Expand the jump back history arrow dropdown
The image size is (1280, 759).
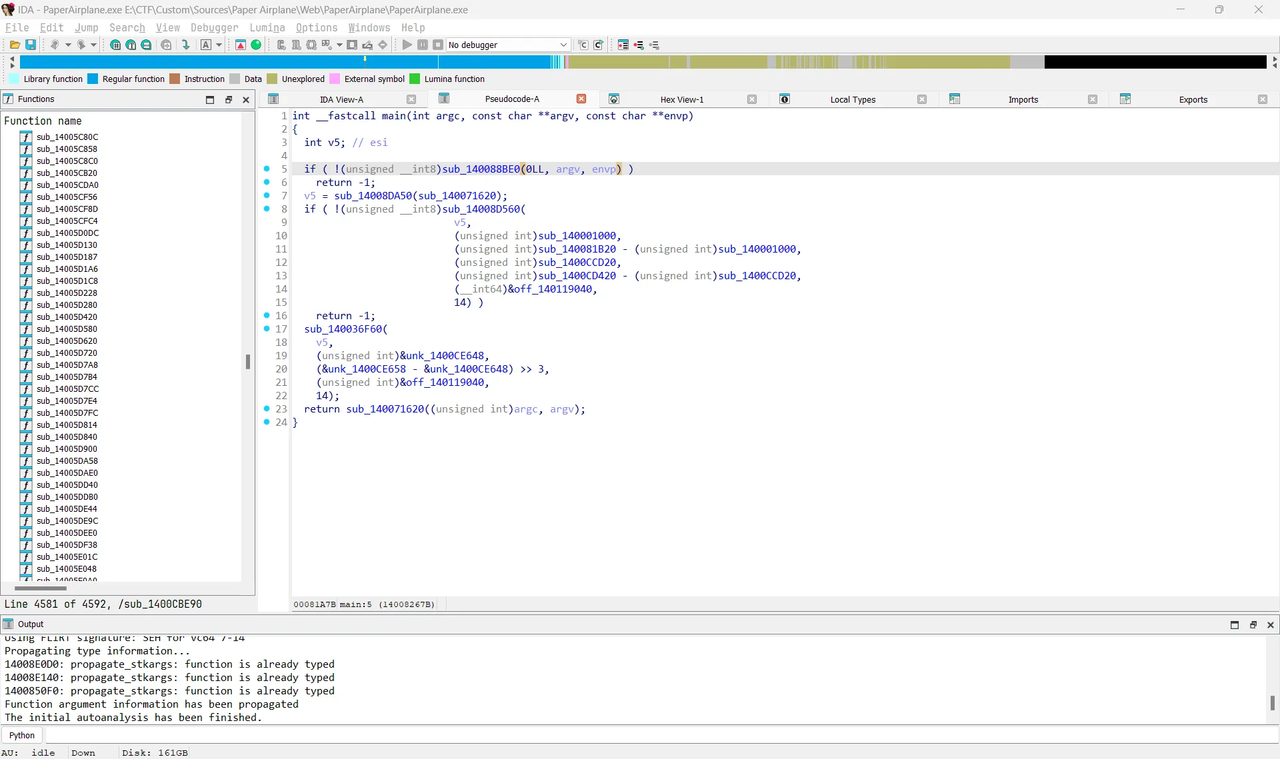tap(68, 45)
